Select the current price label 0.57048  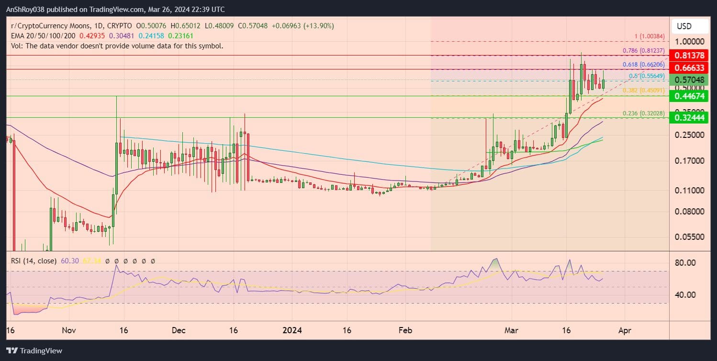690,80
